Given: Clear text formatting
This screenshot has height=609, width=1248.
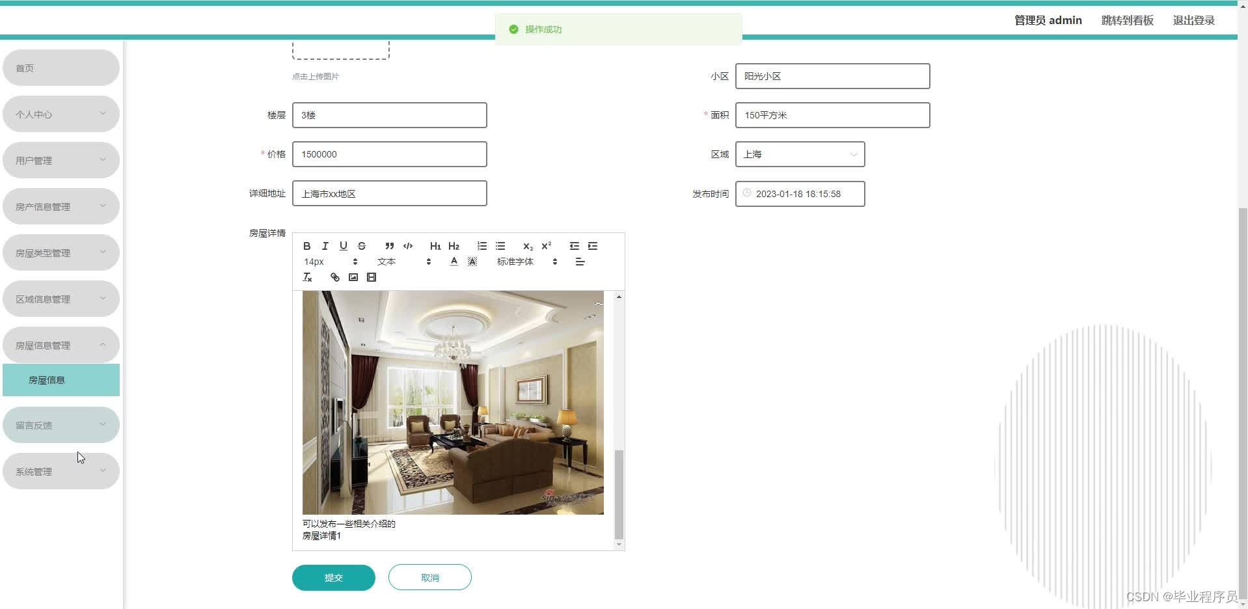Looking at the screenshot, I should point(308,277).
